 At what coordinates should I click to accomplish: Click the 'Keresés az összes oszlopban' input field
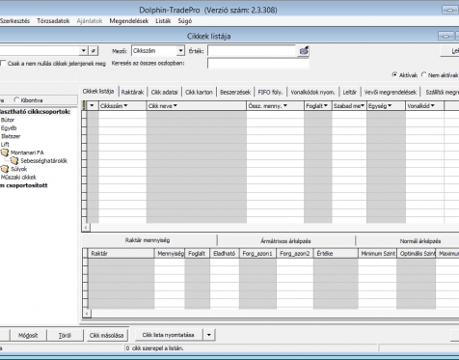[x=258, y=64]
